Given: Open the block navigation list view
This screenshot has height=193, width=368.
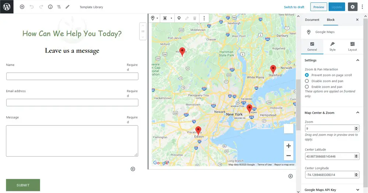Looking at the screenshot, I should point(59,7).
